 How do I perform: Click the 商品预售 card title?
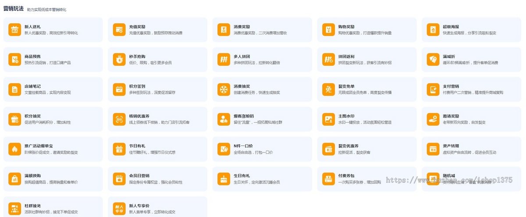click(32, 57)
